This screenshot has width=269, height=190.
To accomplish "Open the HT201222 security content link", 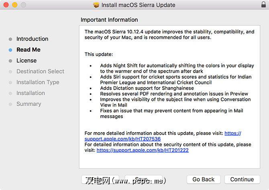I will coord(143,150).
